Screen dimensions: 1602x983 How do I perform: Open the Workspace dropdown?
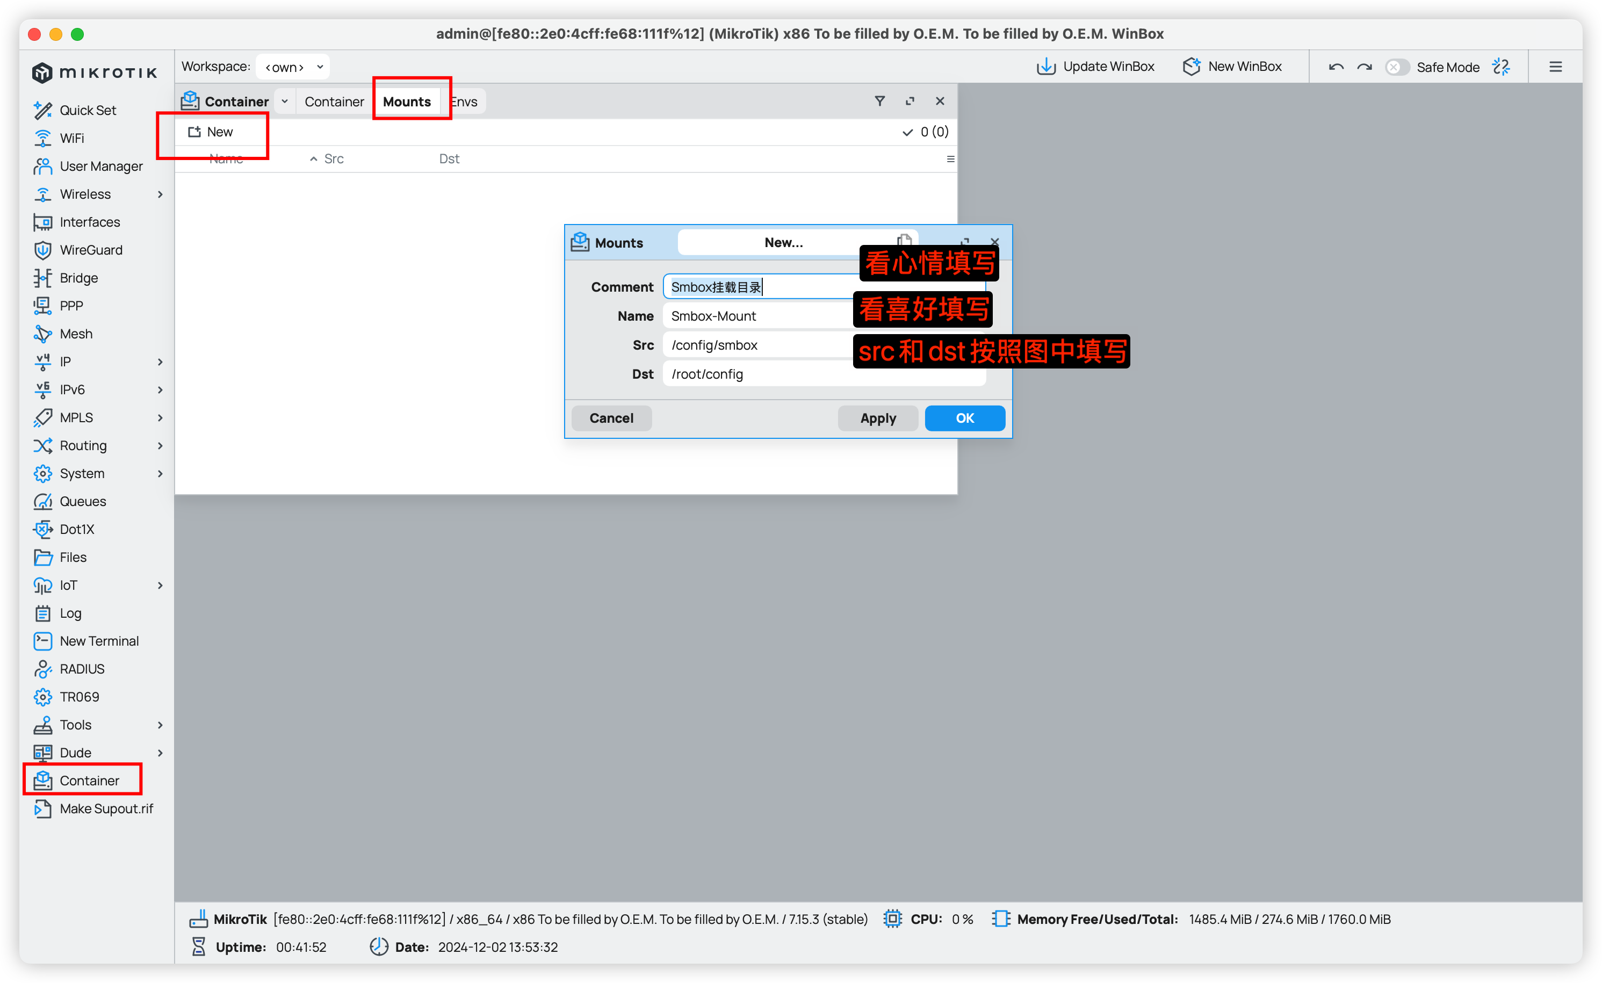pos(293,67)
